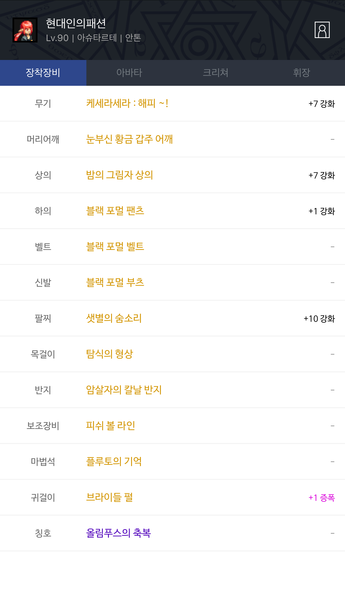
Task: Select the 장착장비 tab
Action: [x=43, y=73]
